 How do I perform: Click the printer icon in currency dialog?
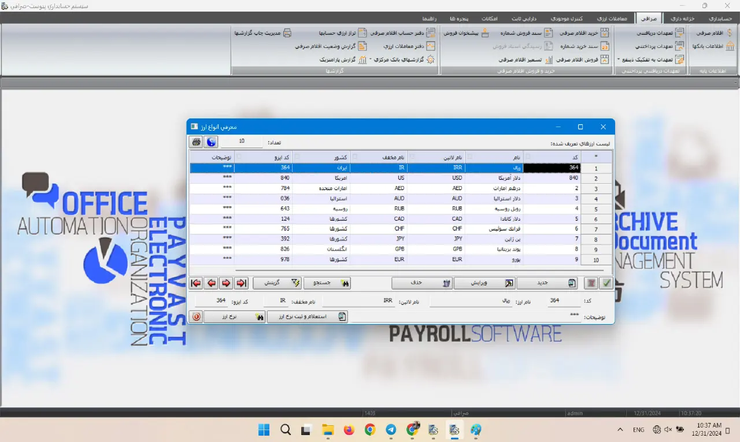(x=197, y=142)
